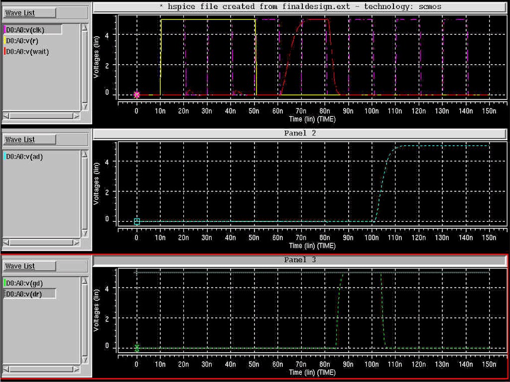Click the 50n tick label in top panel
510x382 pixels.
(254, 111)
